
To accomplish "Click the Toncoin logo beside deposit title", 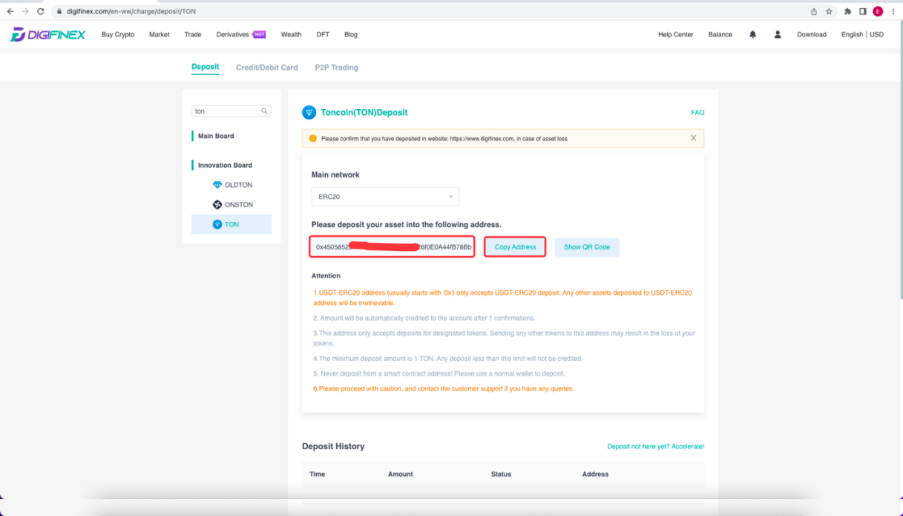I will [309, 113].
